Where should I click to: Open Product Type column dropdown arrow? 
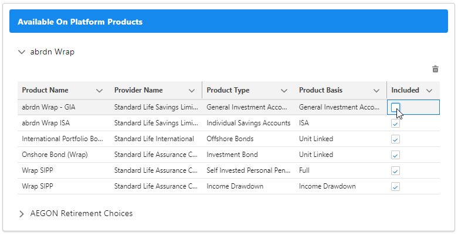pyautogui.click(x=284, y=91)
